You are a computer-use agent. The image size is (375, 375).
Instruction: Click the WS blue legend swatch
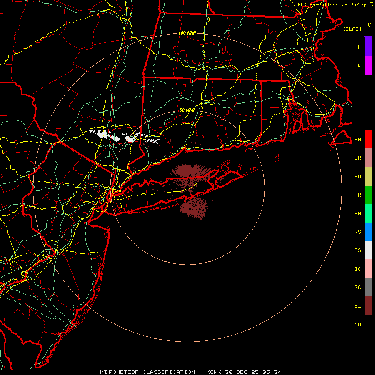[x=368, y=232]
